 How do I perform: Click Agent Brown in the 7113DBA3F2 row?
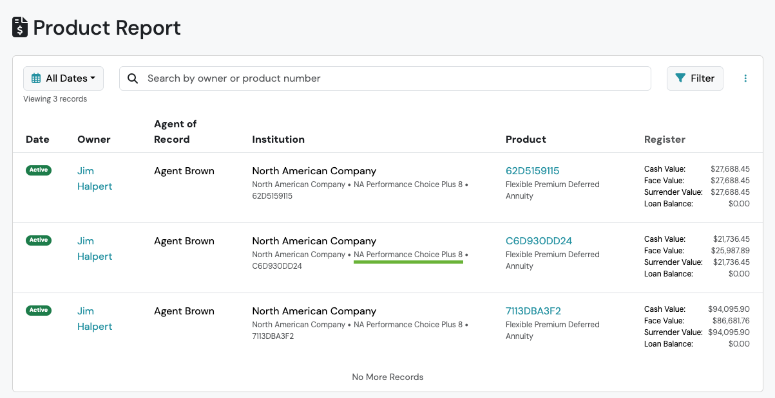[184, 311]
